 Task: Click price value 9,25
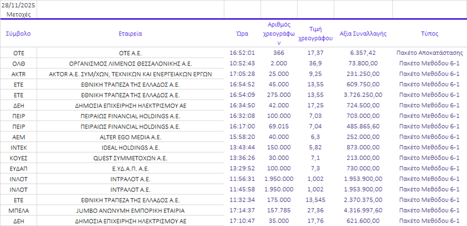315,74
